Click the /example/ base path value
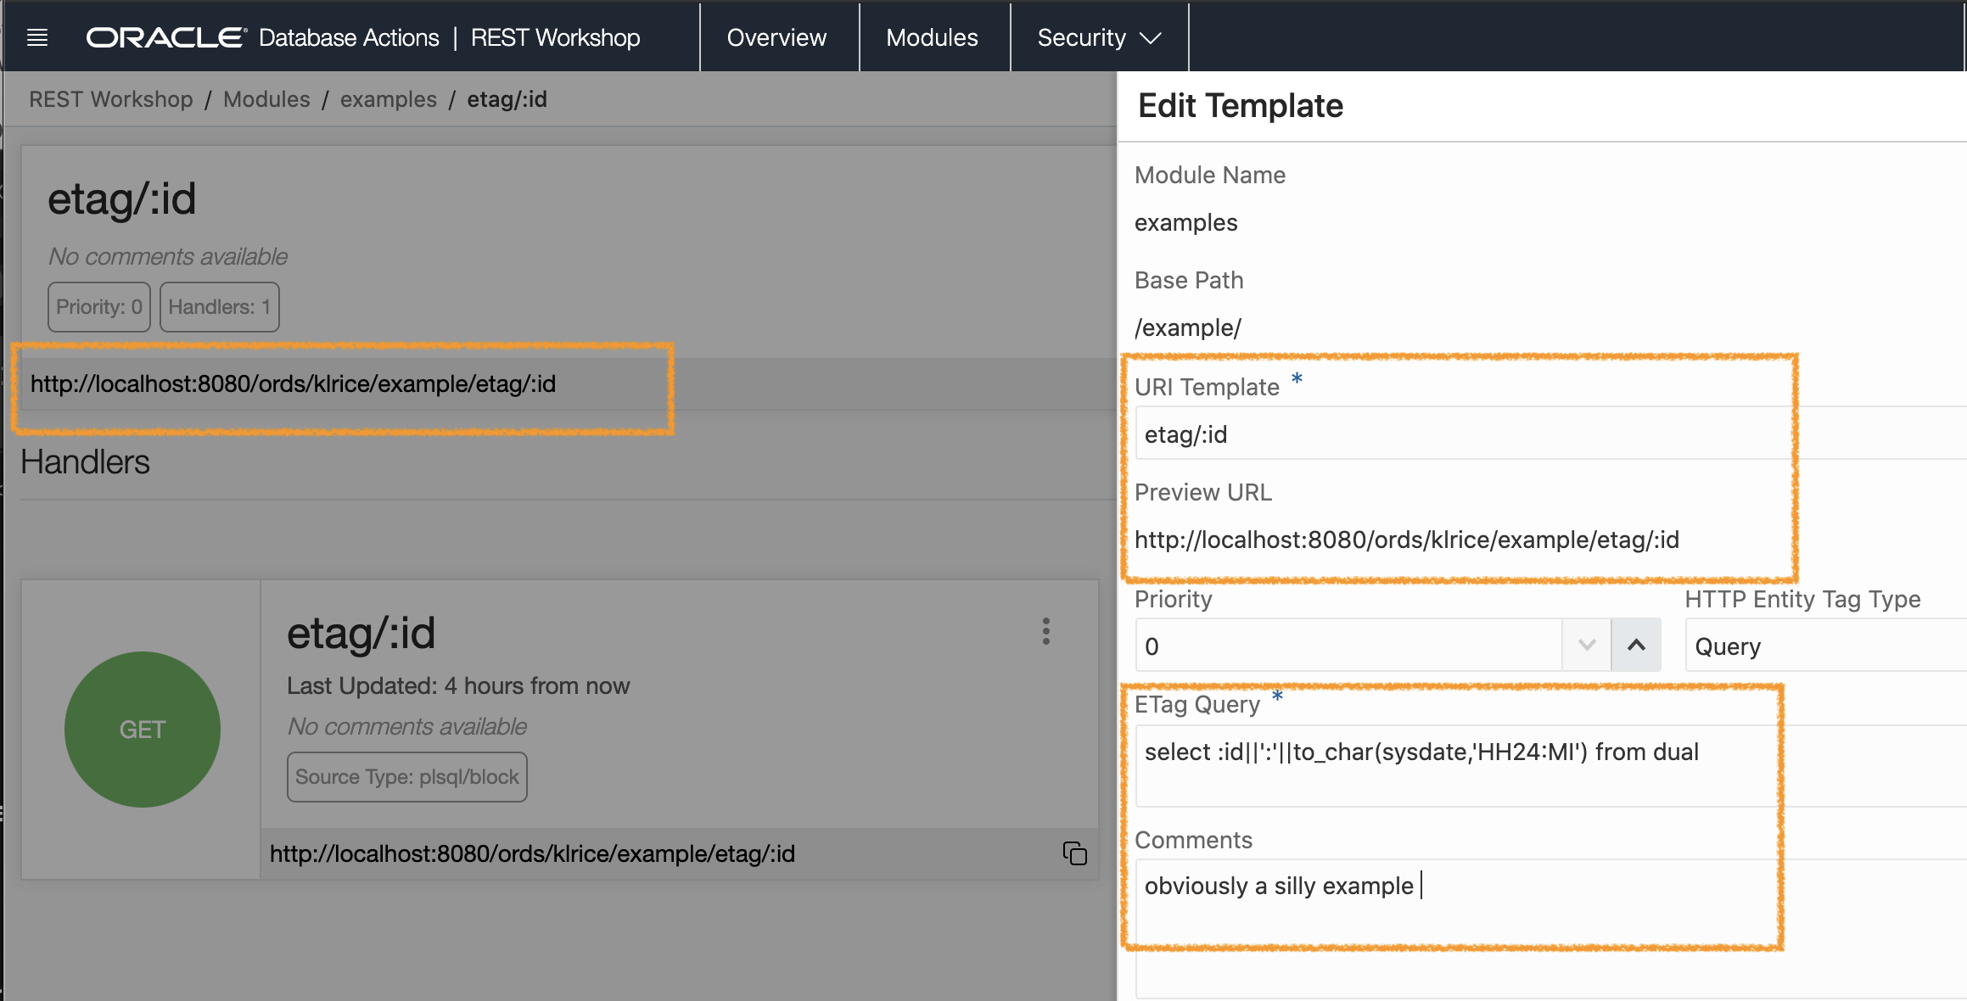Viewport: 1967px width, 1001px height. click(x=1187, y=328)
